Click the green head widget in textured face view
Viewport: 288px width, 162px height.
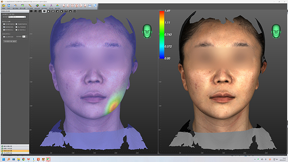[276, 31]
